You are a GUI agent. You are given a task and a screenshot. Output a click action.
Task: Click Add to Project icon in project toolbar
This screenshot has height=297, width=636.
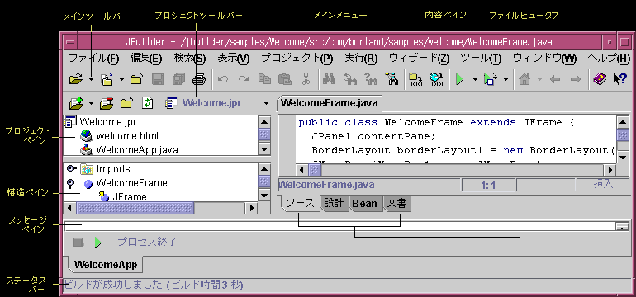coord(76,103)
